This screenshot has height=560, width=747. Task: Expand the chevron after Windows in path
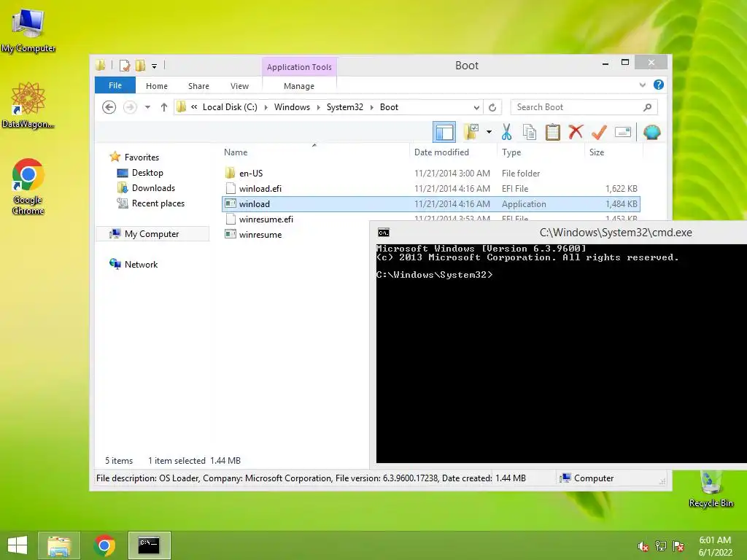(318, 107)
